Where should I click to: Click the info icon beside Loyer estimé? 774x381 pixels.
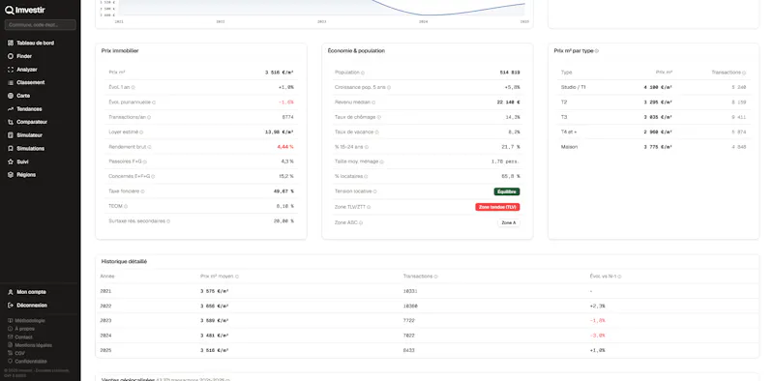point(141,132)
